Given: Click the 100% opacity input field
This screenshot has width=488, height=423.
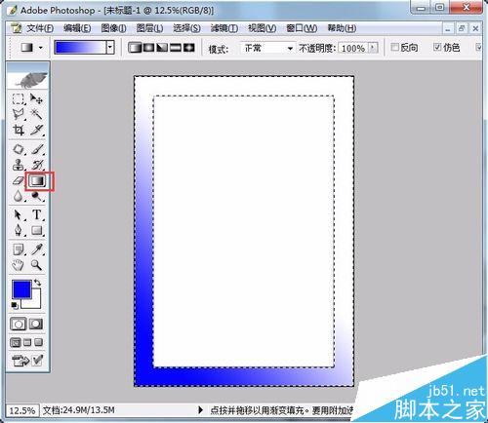Looking at the screenshot, I should tap(353, 49).
